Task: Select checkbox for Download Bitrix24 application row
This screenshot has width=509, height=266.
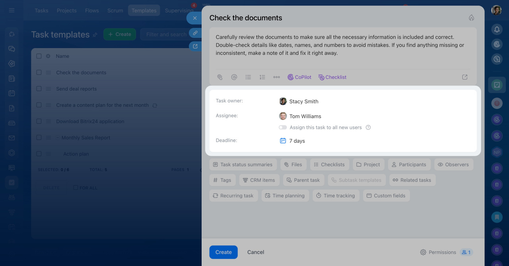Action: pos(39,121)
